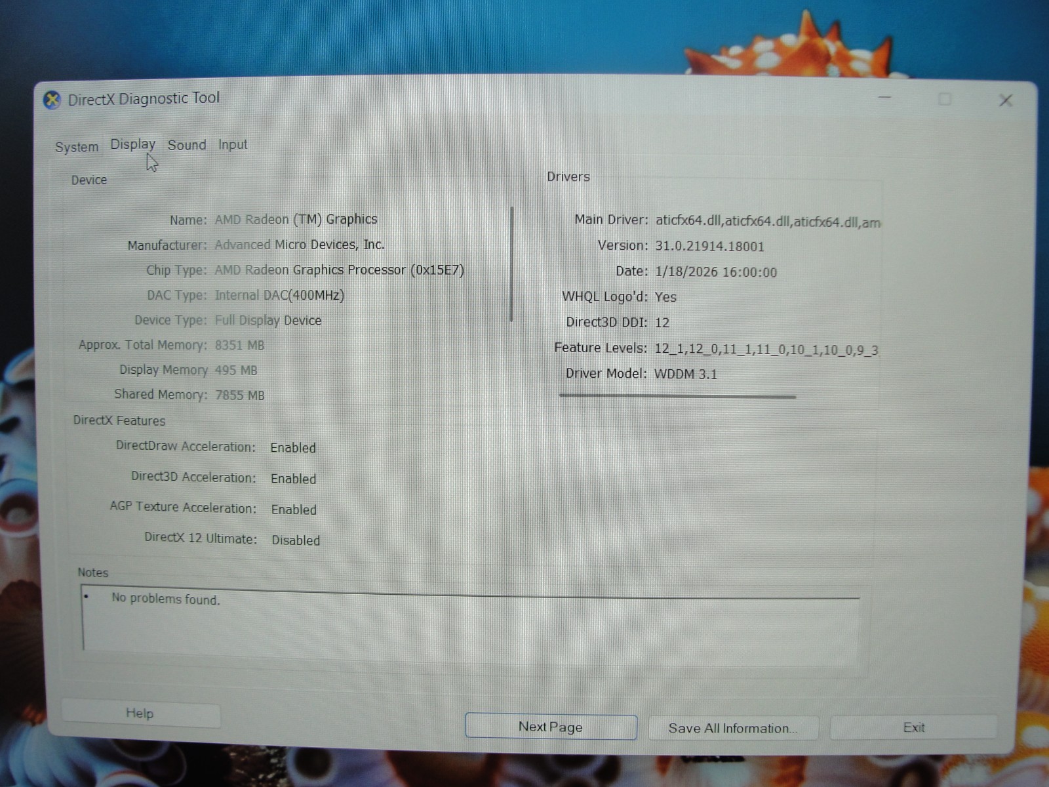Click chip type 'AMD Radeon Graphics Processor (0x15E7)'

[x=339, y=270]
